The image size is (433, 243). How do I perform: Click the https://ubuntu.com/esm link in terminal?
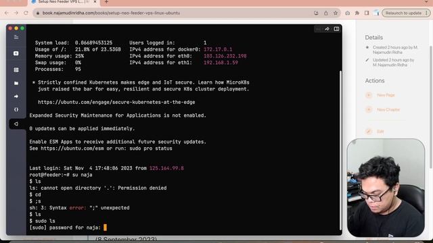[x=72, y=148]
